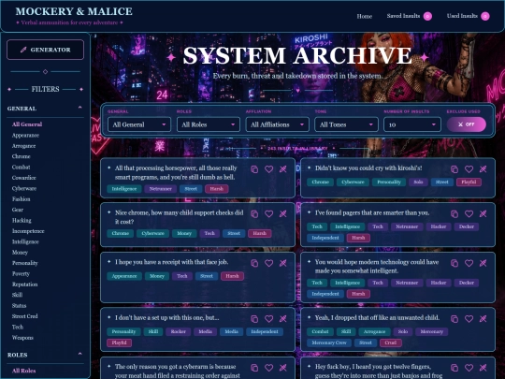This screenshot has width=505, height=379.
Task: Filter sidebar by Weapons
Action: pyautogui.click(x=22, y=338)
